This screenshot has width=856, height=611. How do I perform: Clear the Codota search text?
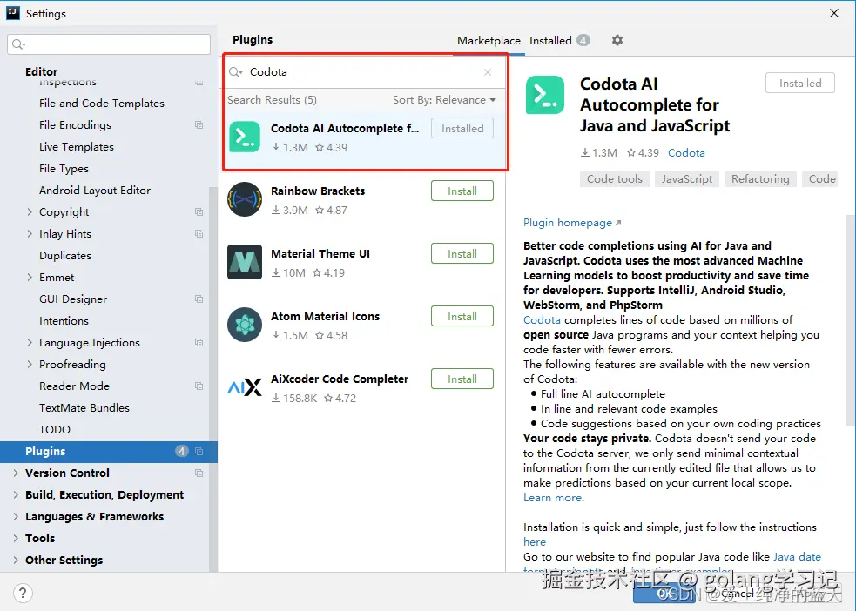pyautogui.click(x=488, y=72)
